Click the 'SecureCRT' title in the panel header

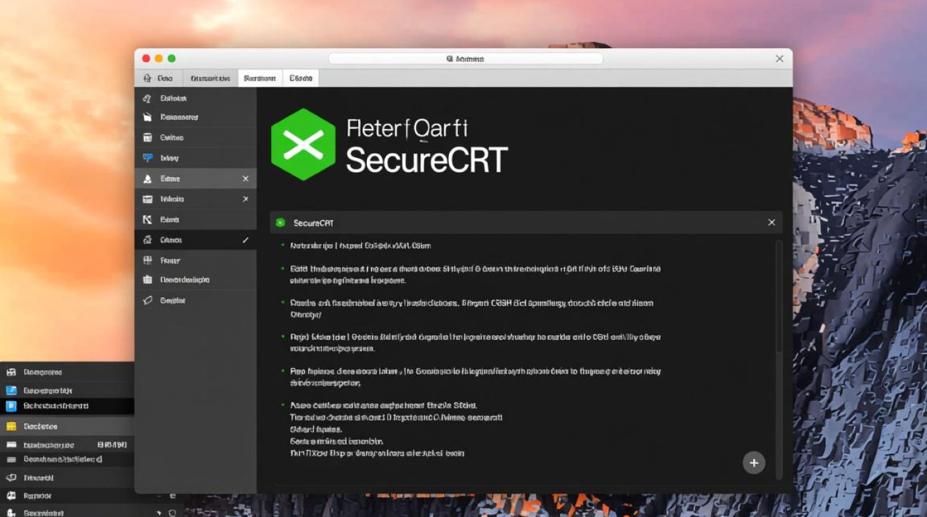point(314,223)
